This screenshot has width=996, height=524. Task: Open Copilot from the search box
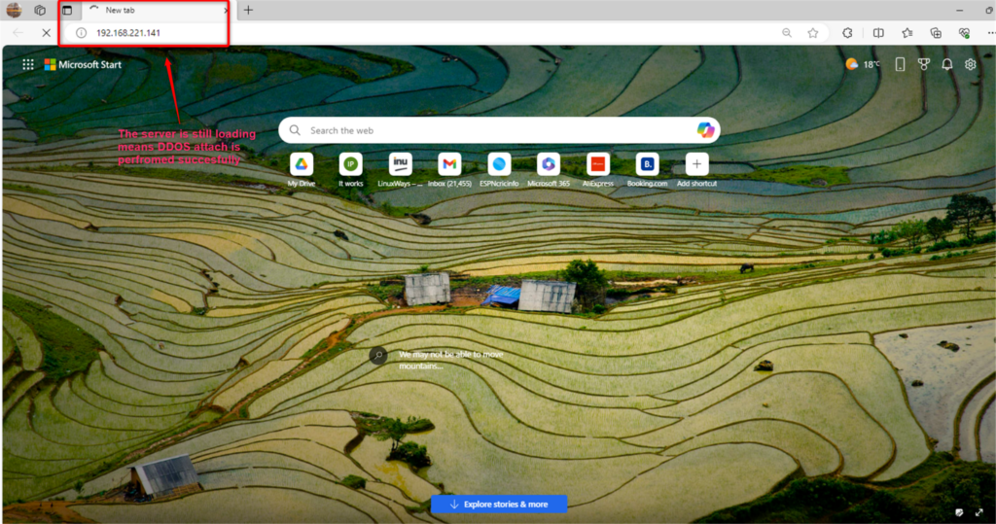[x=705, y=130]
